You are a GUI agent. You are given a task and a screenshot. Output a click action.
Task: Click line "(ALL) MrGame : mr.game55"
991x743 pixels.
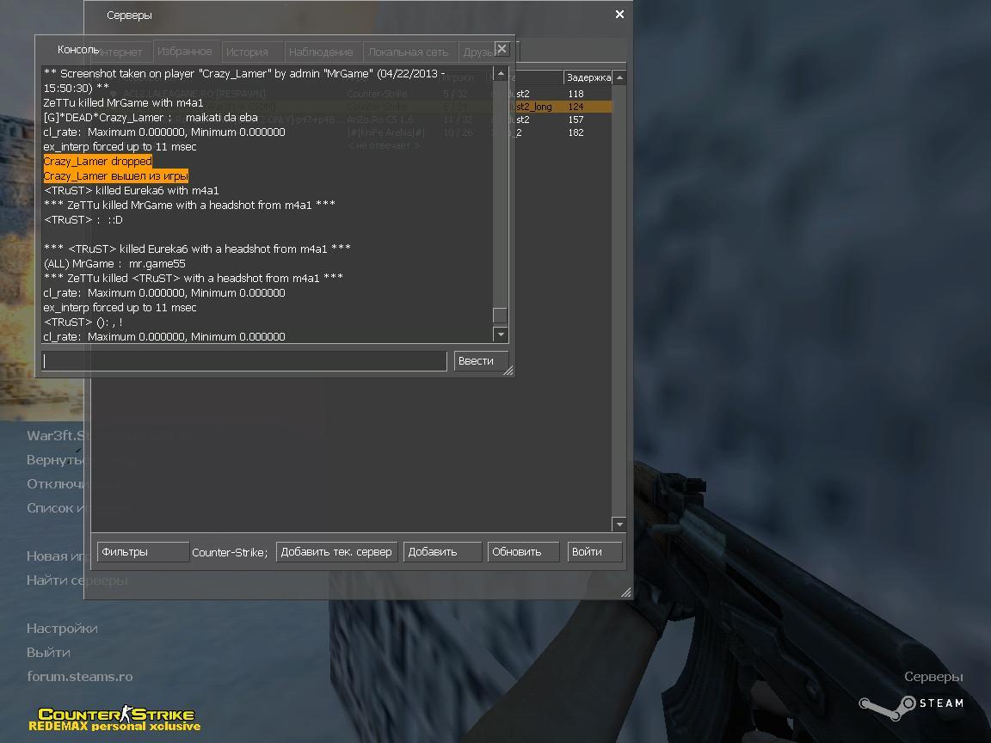click(x=114, y=263)
